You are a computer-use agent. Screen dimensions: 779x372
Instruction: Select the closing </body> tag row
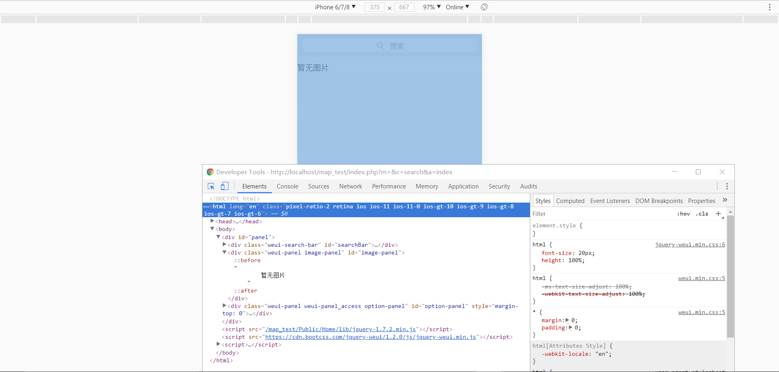point(227,353)
